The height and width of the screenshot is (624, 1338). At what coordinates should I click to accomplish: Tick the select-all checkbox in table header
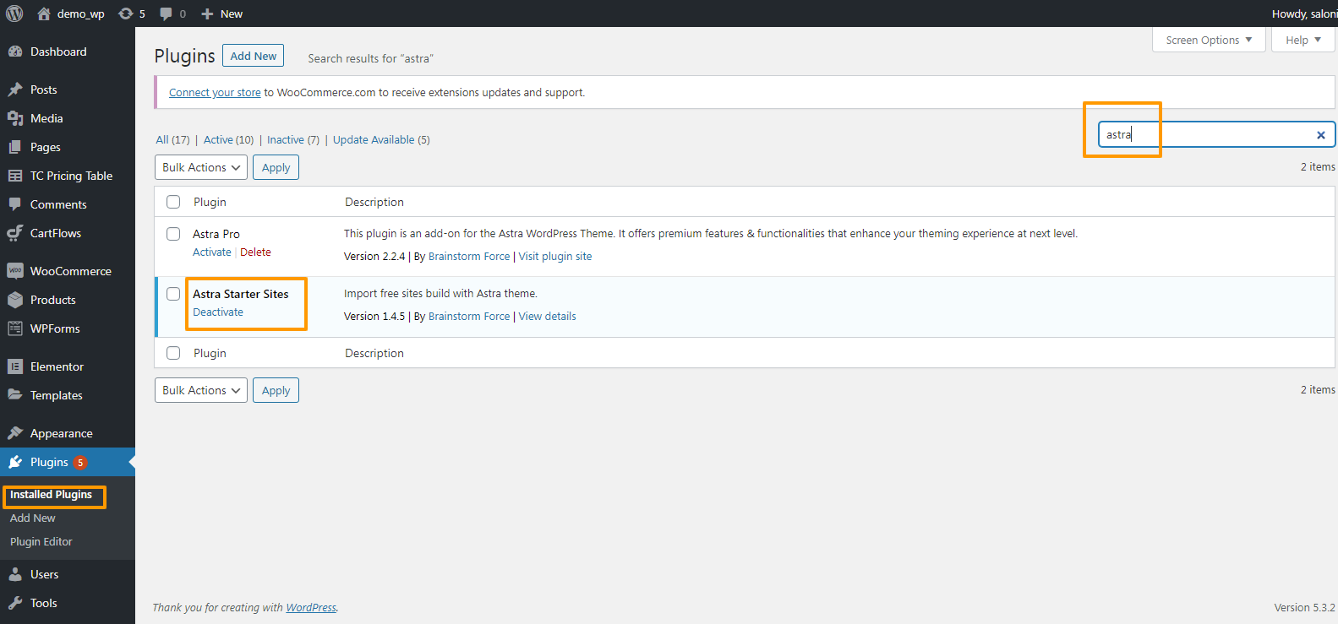click(x=173, y=202)
